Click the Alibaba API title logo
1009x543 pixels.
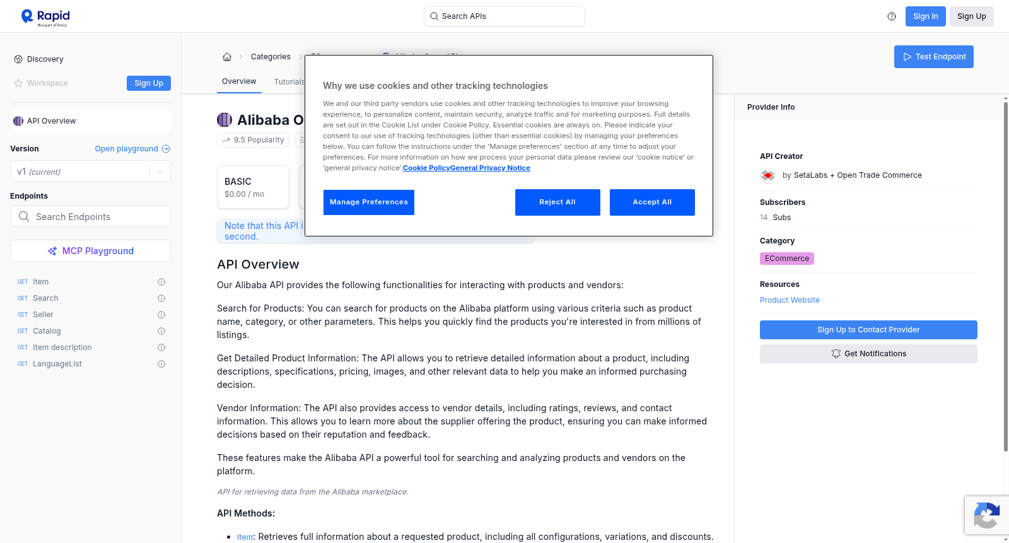[x=225, y=120]
